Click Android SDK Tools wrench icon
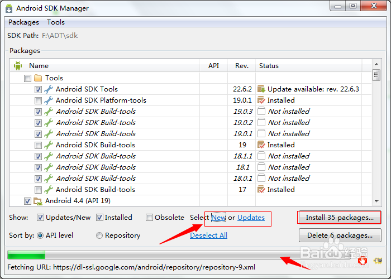391x279 pixels. click(x=49, y=89)
